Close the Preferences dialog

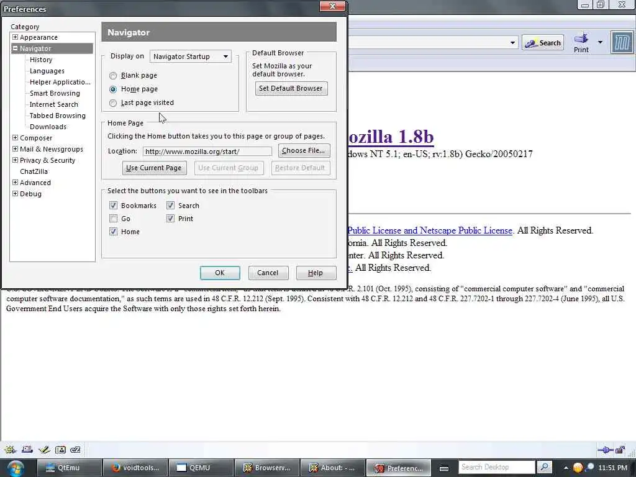[x=333, y=6]
